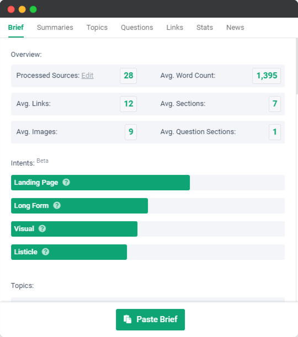The height and width of the screenshot is (337, 298).
Task: Click the Edit link for Processed Sources
Action: pyautogui.click(x=87, y=76)
